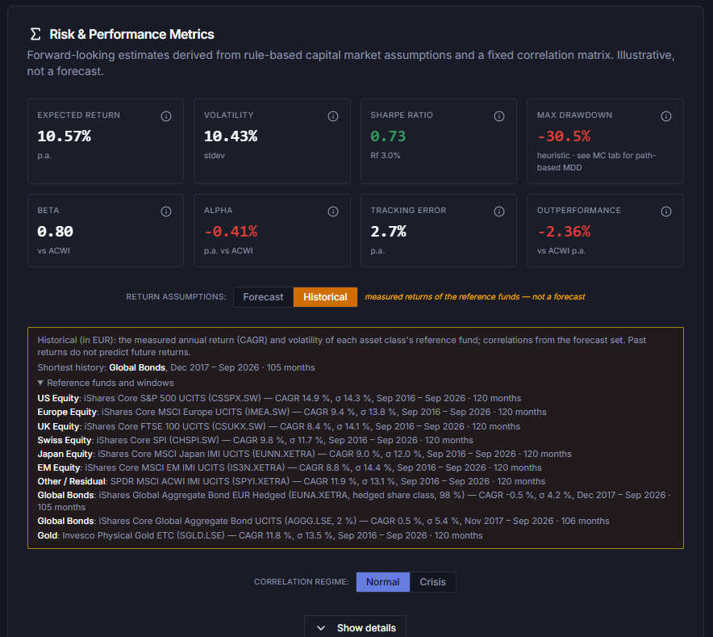Select Historical return assumptions
The width and height of the screenshot is (713, 637).
coord(325,297)
